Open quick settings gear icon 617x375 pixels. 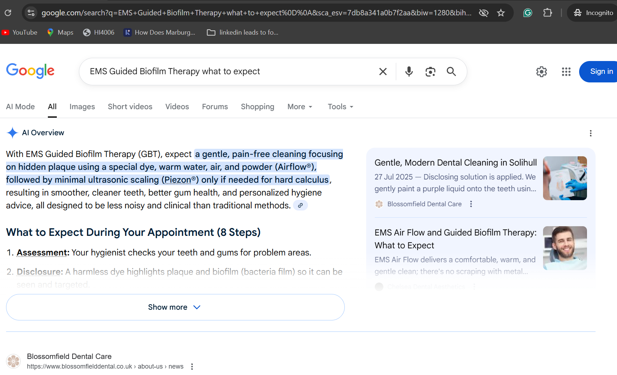[x=542, y=72]
